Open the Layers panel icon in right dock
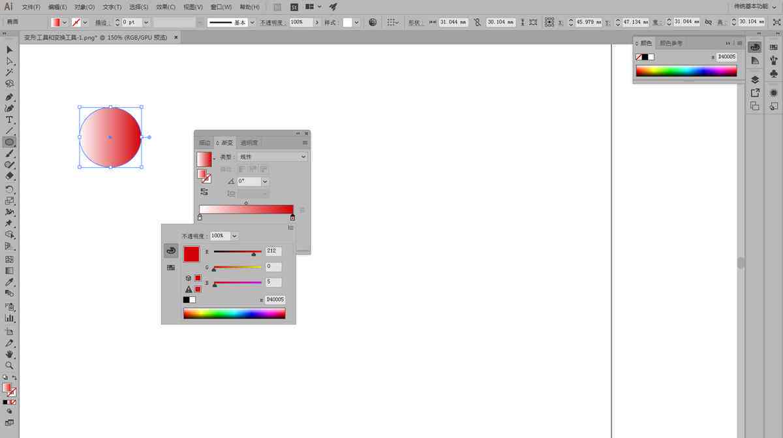This screenshot has width=783, height=438. click(755, 79)
